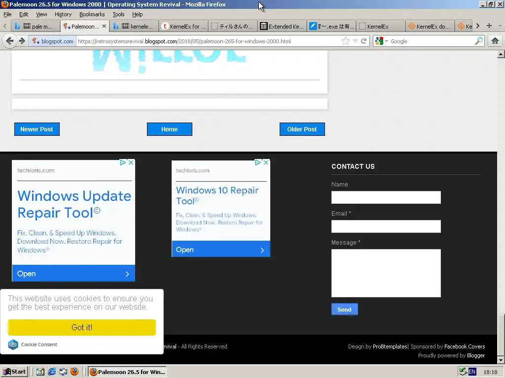
Task: Go back using the browser Back arrow
Action: tap(10, 41)
